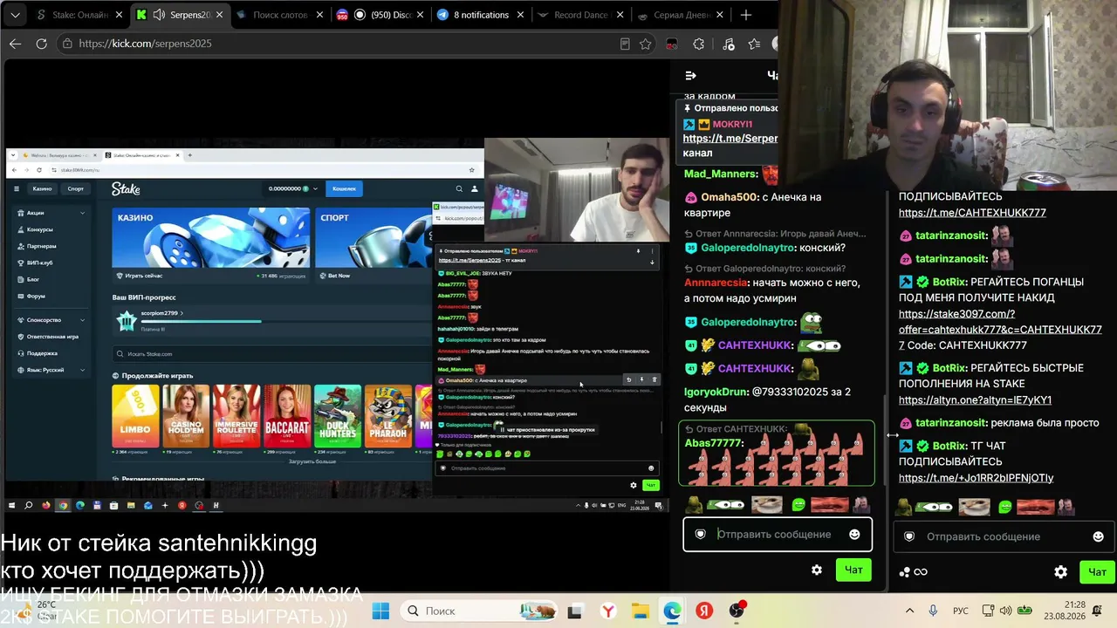Open the stake3097.com offer link in chat
This screenshot has height=628, width=1117.
[1000, 322]
